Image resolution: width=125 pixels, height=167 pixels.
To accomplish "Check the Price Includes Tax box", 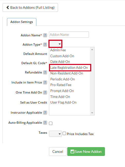I will point(64,133).
